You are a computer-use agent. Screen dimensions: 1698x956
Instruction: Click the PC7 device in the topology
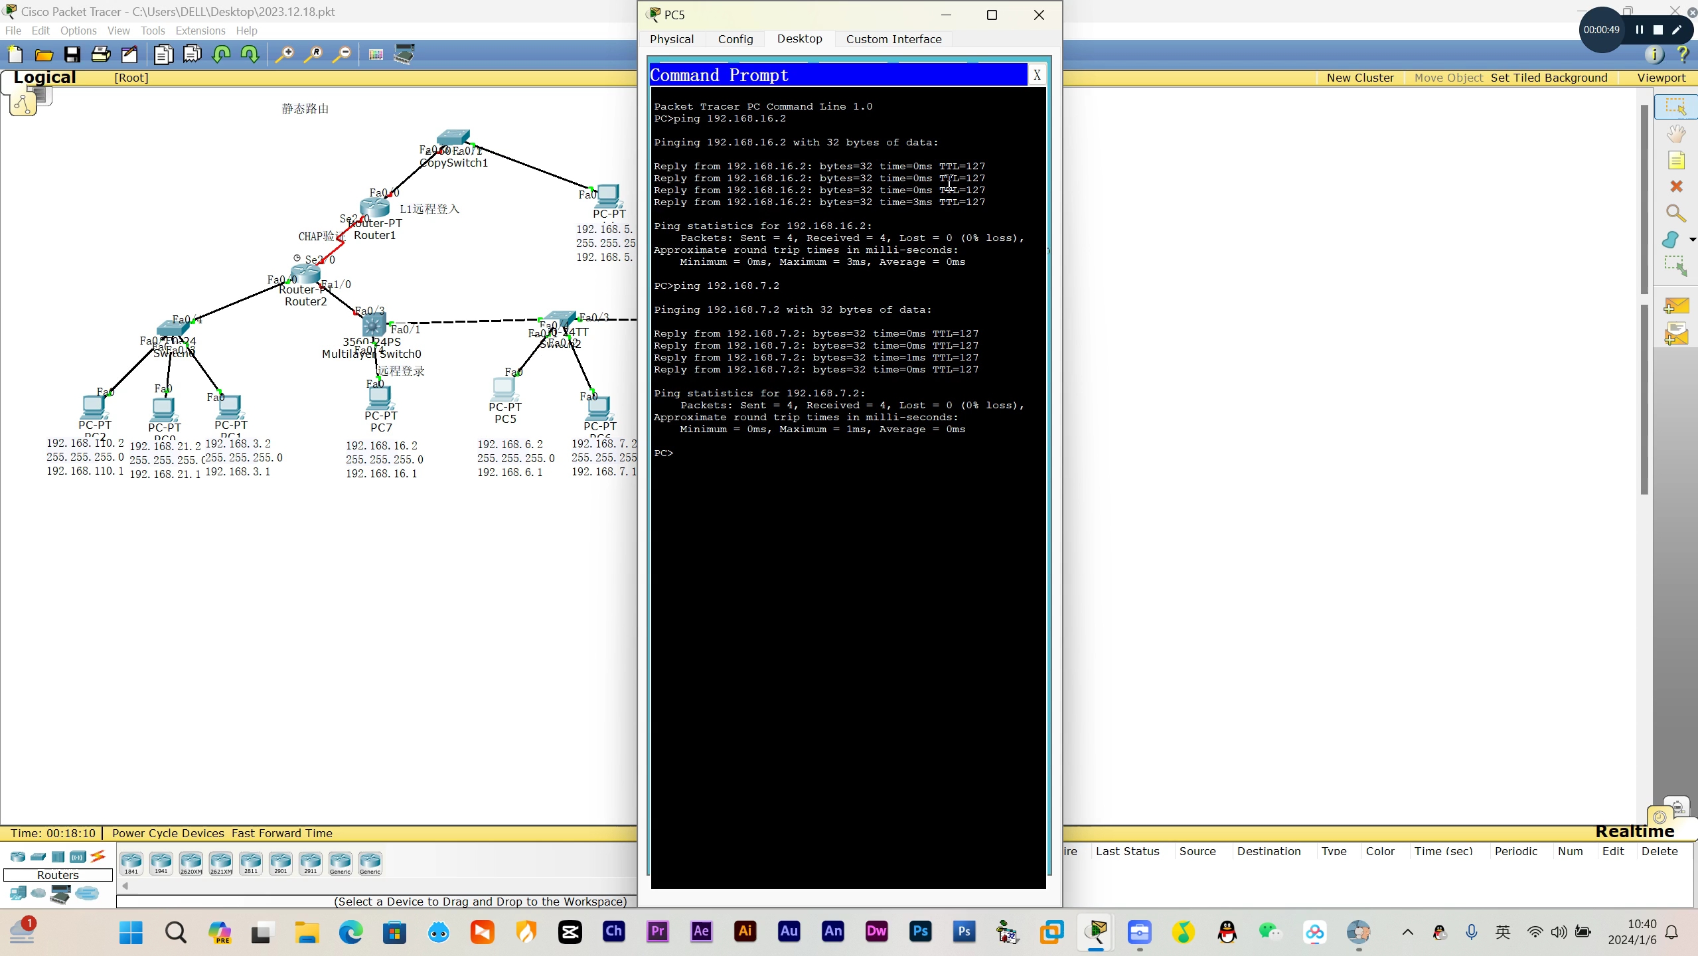(x=380, y=398)
